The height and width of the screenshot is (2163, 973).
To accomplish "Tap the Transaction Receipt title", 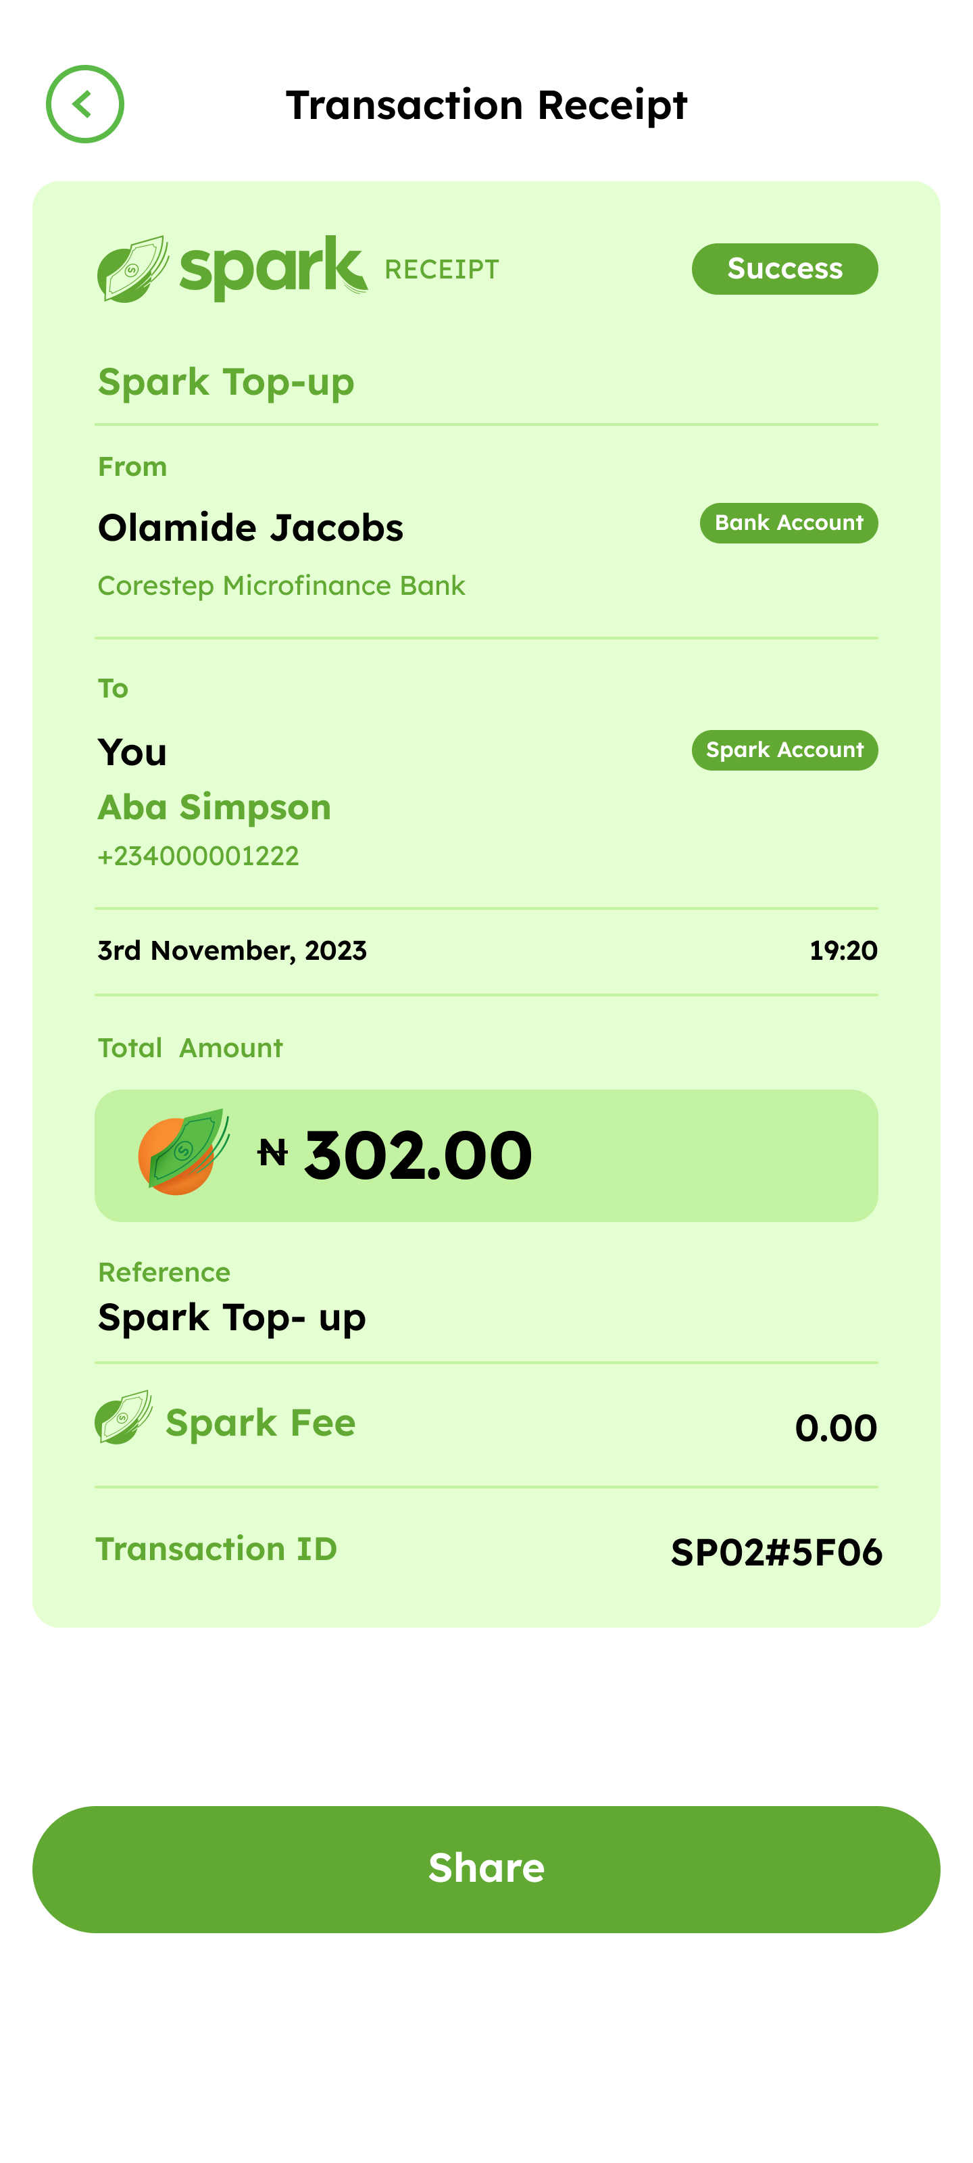I will [486, 105].
